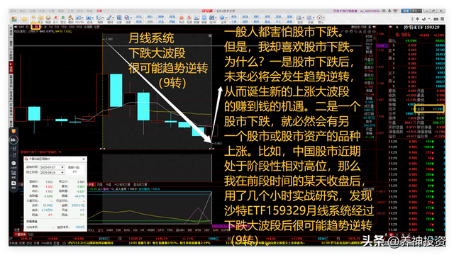454x255 pixels.
Task: Expand the 画线 pencil dropdown arrow
Action: point(113,18)
